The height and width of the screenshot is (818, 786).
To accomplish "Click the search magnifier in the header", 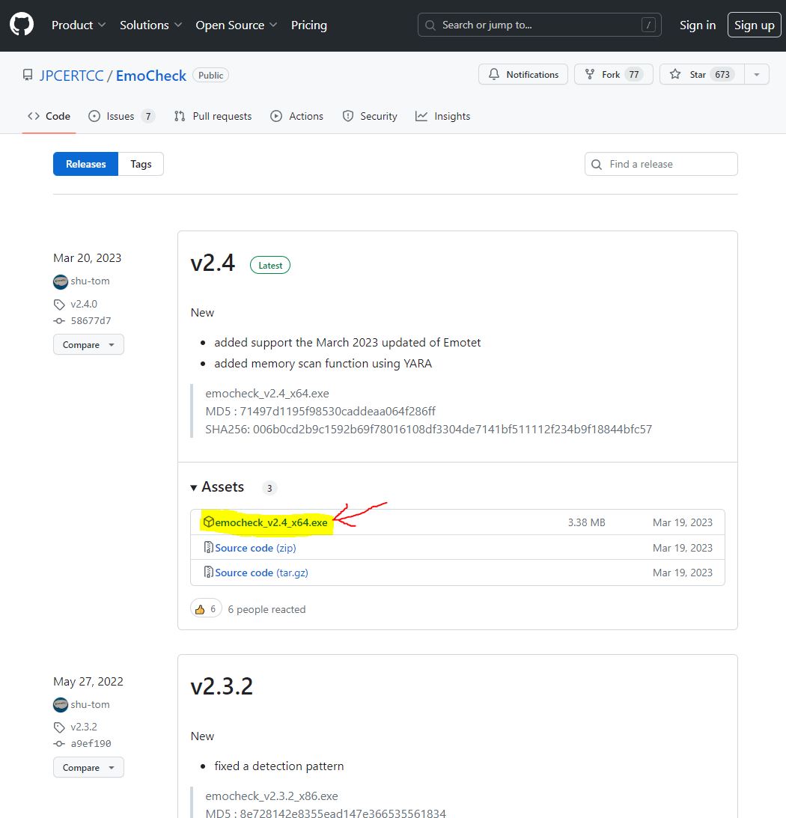I will coord(430,25).
